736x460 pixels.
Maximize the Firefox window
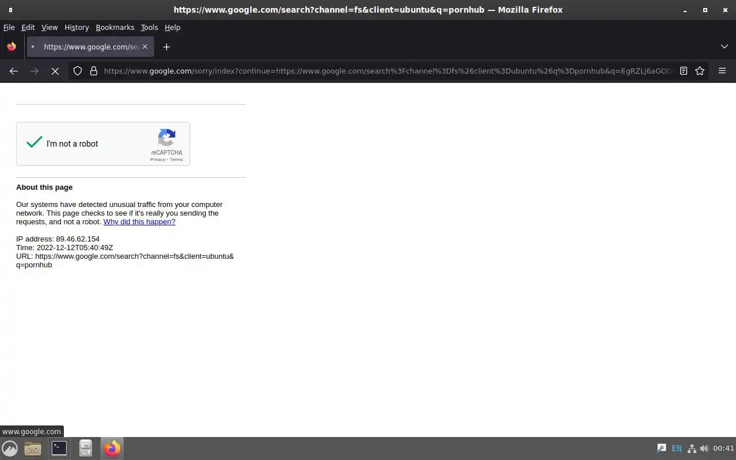point(705,10)
